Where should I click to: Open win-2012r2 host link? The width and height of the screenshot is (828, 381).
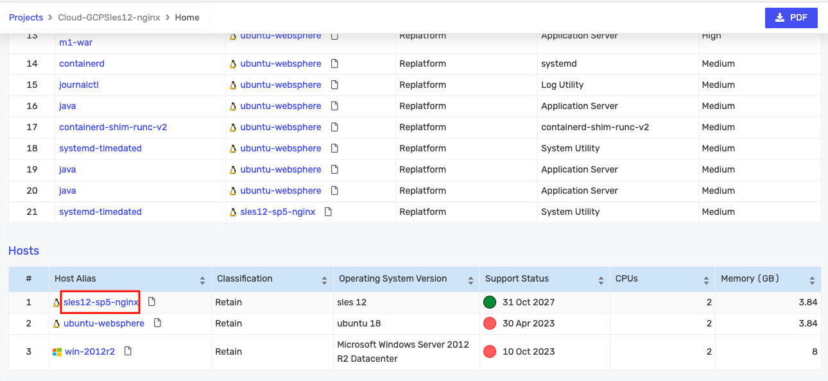[90, 351]
